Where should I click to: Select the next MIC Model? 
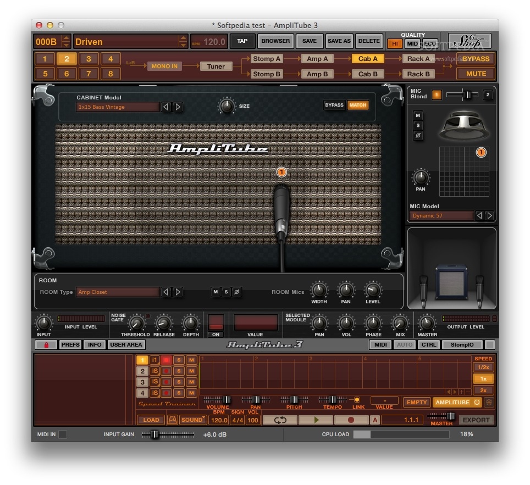click(488, 215)
